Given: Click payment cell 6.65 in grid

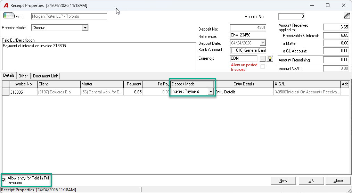Looking at the screenshot, I should point(133,92).
